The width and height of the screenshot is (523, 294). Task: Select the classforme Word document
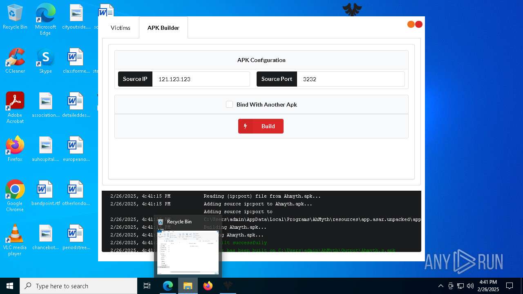(76, 61)
